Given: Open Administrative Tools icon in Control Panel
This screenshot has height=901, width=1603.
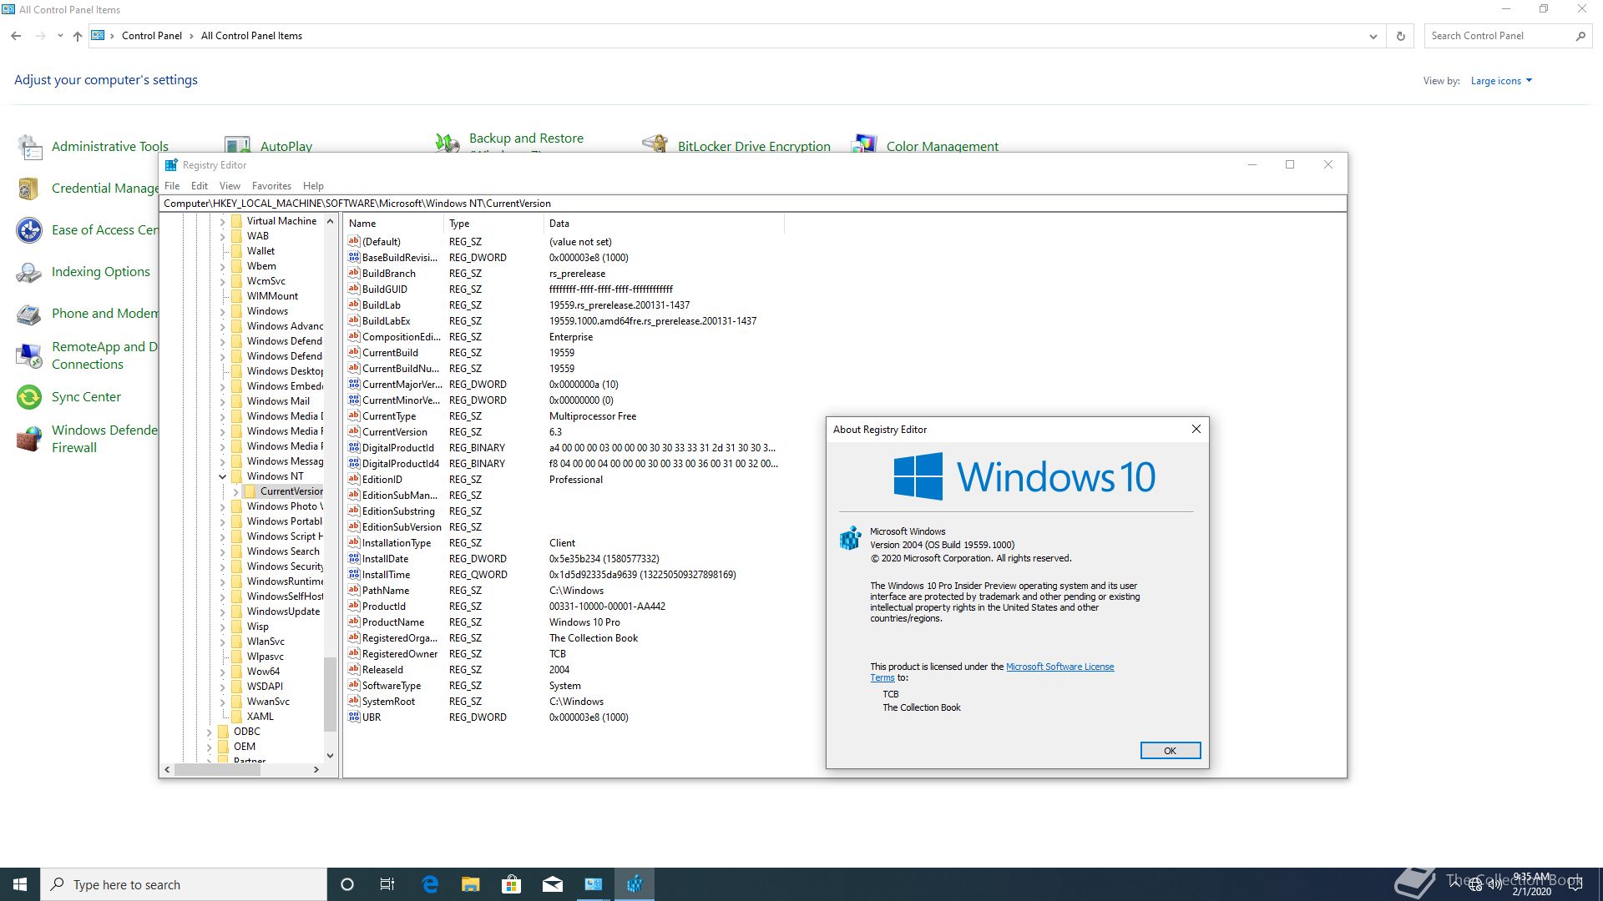Looking at the screenshot, I should 30,147.
